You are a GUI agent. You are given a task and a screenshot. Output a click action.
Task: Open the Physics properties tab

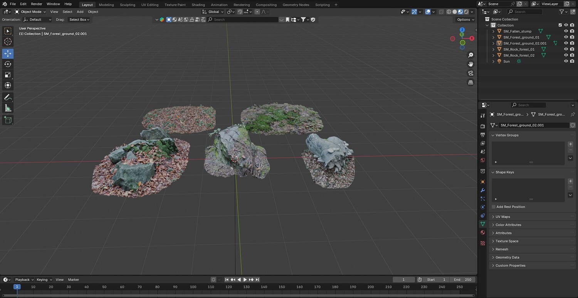click(482, 207)
